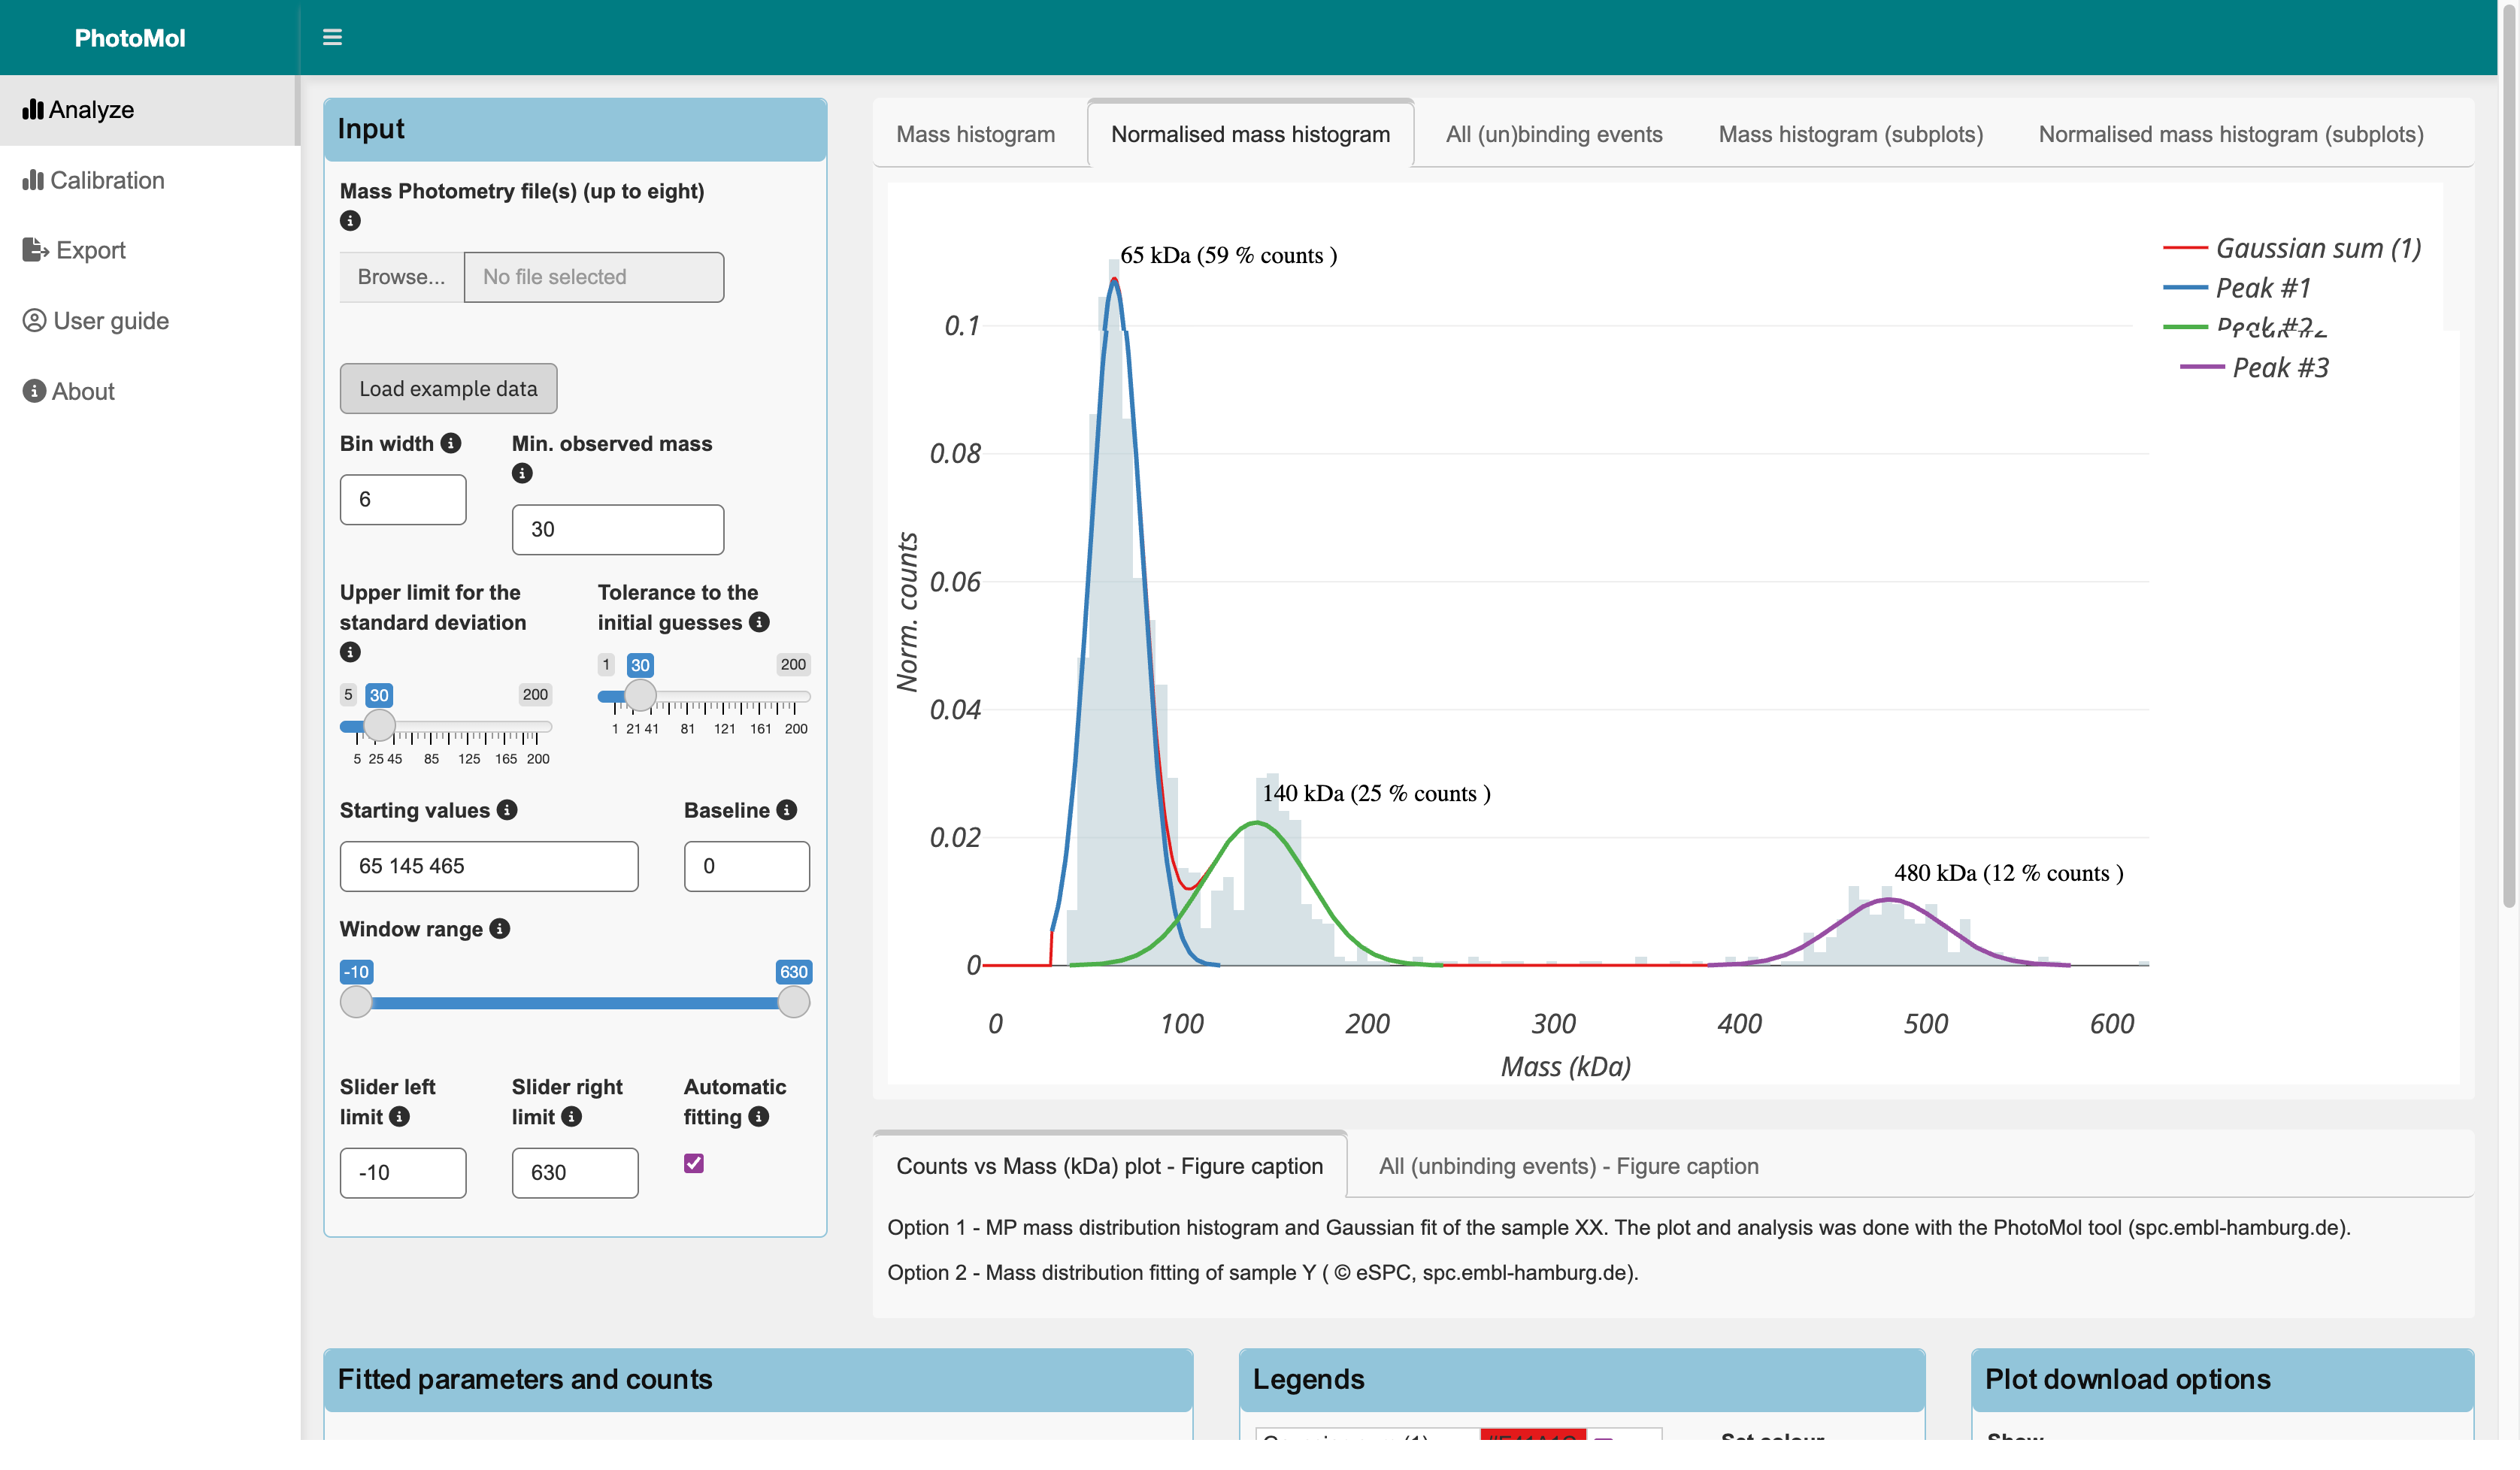The width and height of the screenshot is (2520, 1470).
Task: Show info for Min. observed mass
Action: [x=522, y=473]
